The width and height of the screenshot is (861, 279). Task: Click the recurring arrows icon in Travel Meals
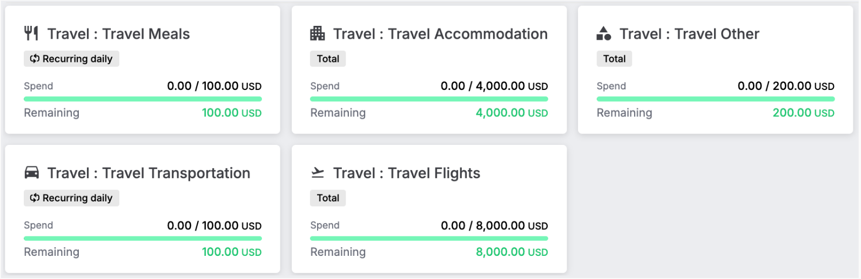[x=35, y=59]
